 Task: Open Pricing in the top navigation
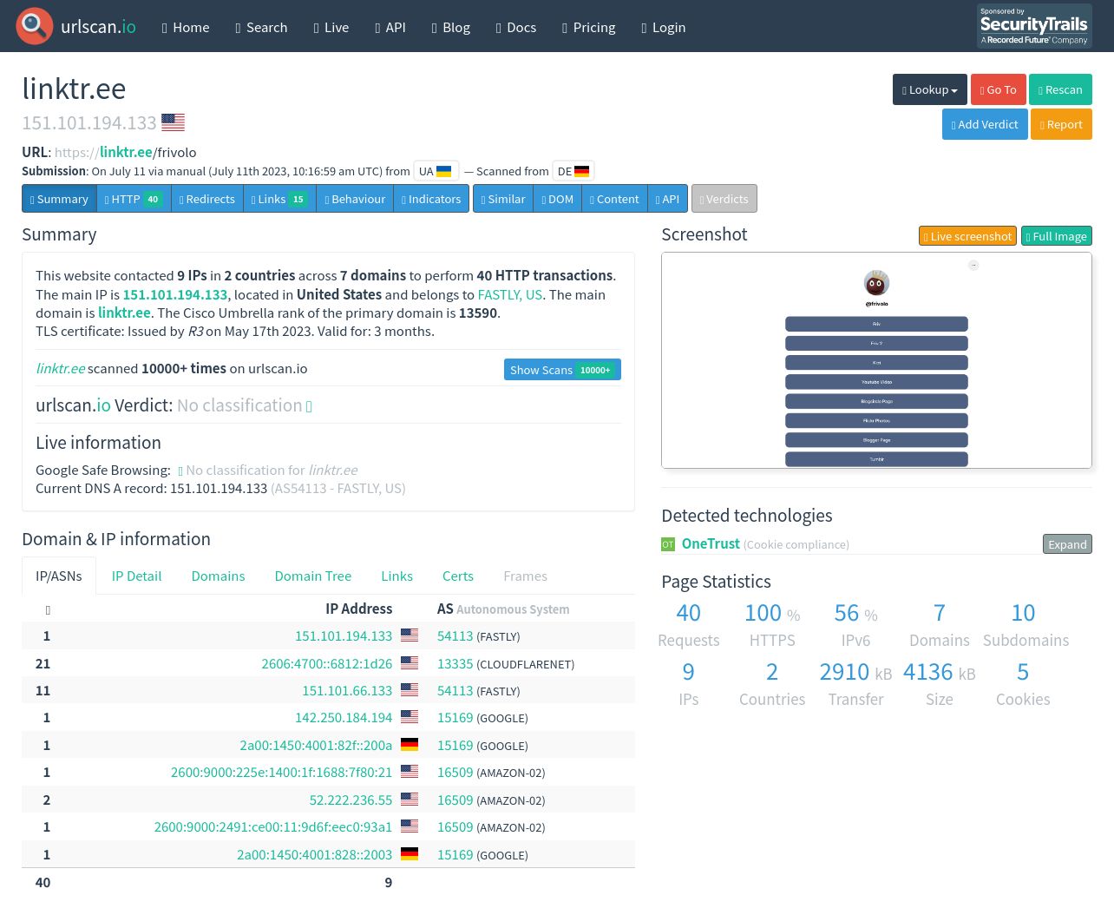pos(589,27)
